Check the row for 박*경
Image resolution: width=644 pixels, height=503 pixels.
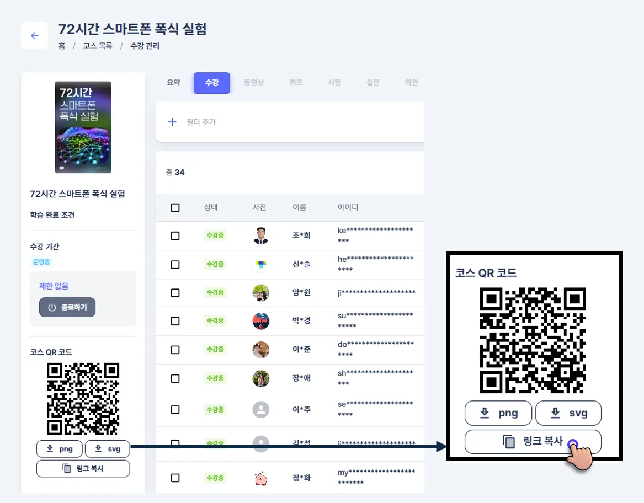175,321
